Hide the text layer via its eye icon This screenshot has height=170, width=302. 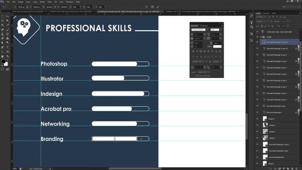[x=257, y=32]
